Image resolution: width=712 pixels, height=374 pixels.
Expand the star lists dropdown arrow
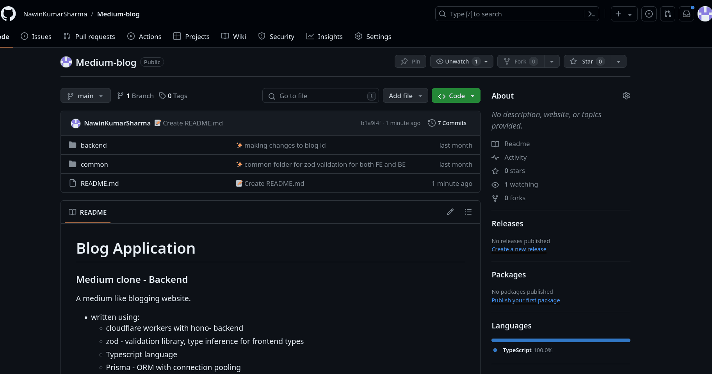click(x=618, y=62)
